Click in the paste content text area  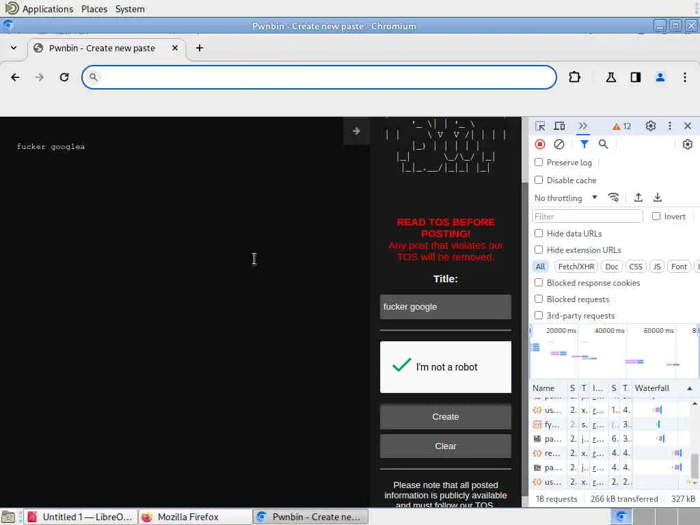(x=178, y=312)
